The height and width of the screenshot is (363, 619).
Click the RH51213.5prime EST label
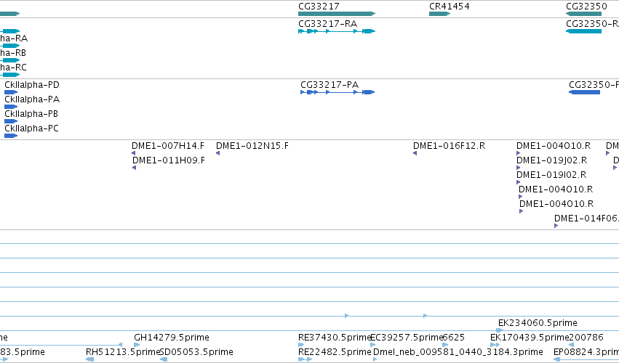[123, 352]
